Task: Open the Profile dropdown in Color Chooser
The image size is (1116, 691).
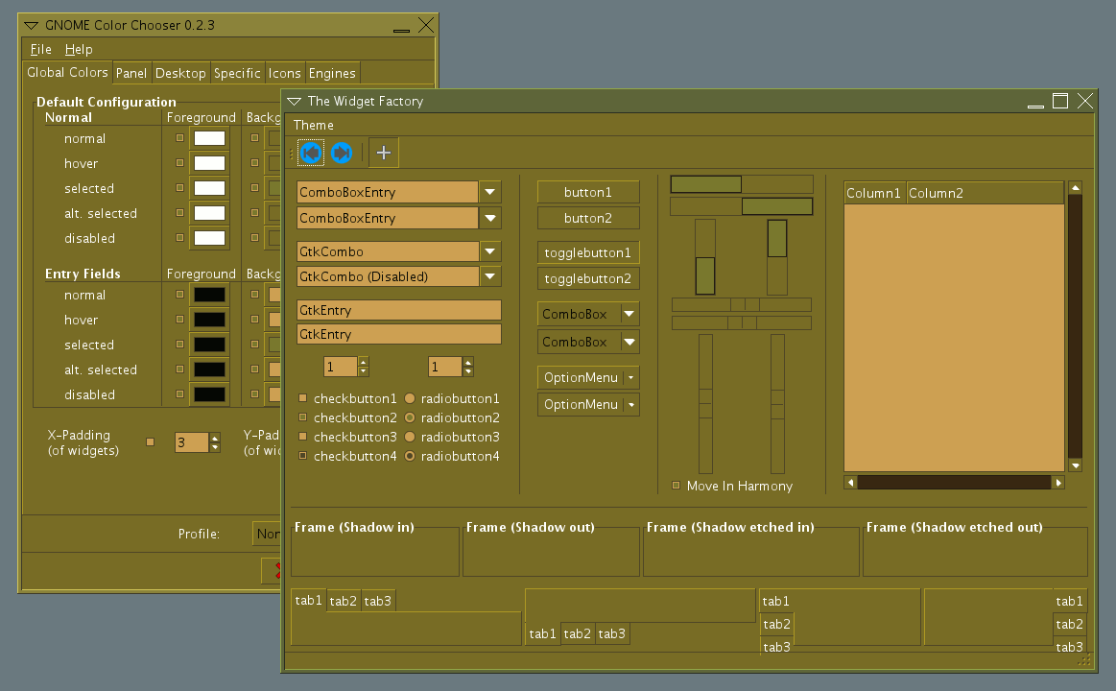Action: [267, 534]
